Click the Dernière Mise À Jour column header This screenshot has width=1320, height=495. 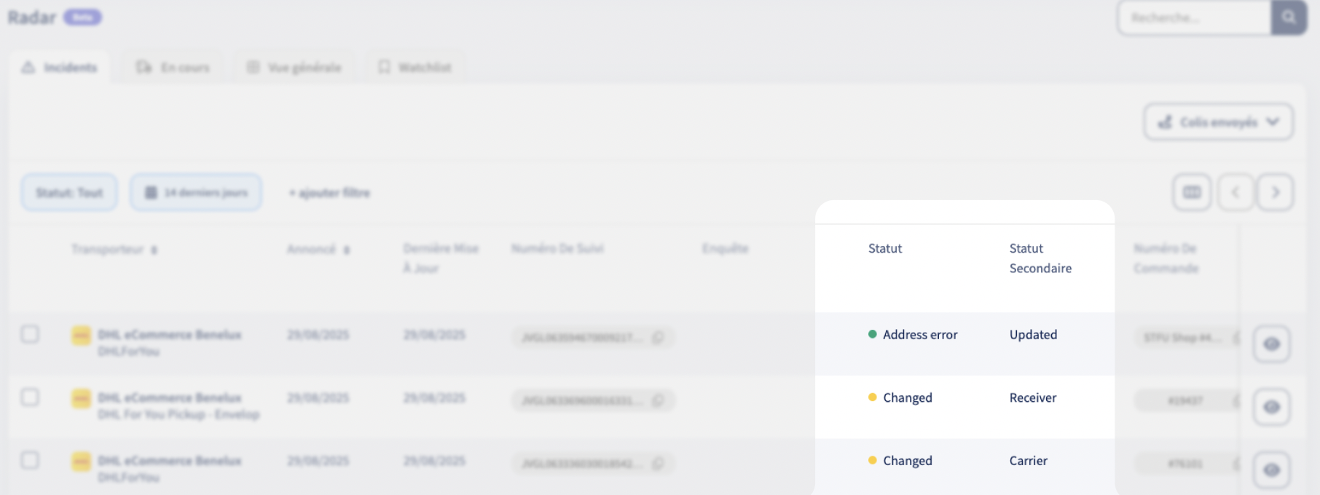point(441,258)
